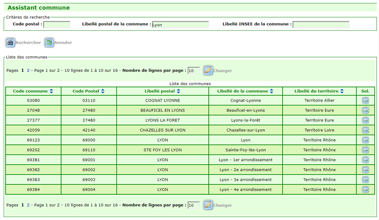Image resolution: width=379 pixels, height=220 pixels.
Task: Click code commune 69123 cell
Action: pyautogui.click(x=34, y=140)
